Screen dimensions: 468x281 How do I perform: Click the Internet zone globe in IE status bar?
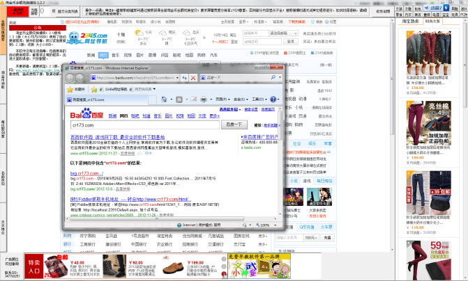tap(179, 225)
